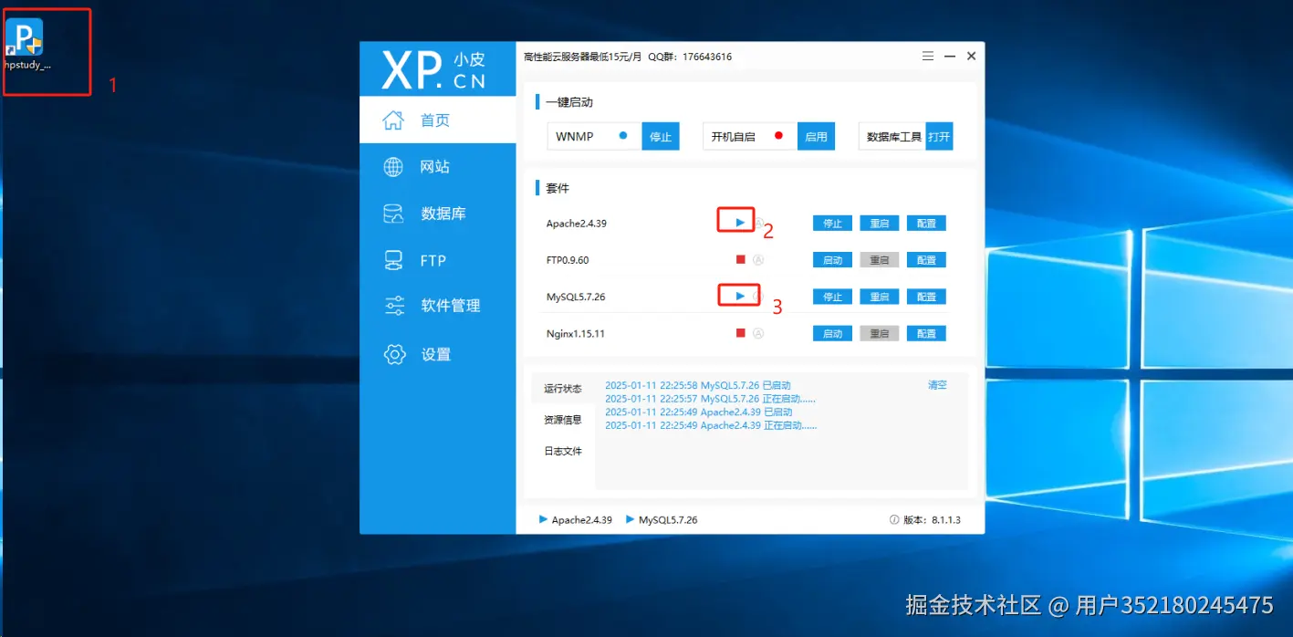The image size is (1293, 637).
Task: Click the Nginx1.15.11 red stopped icon
Action: pyautogui.click(x=741, y=333)
